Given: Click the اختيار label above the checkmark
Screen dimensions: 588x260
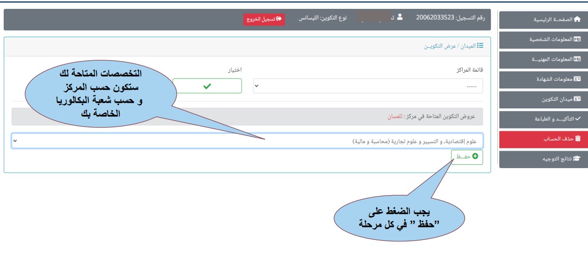Looking at the screenshot, I should pyautogui.click(x=234, y=70).
